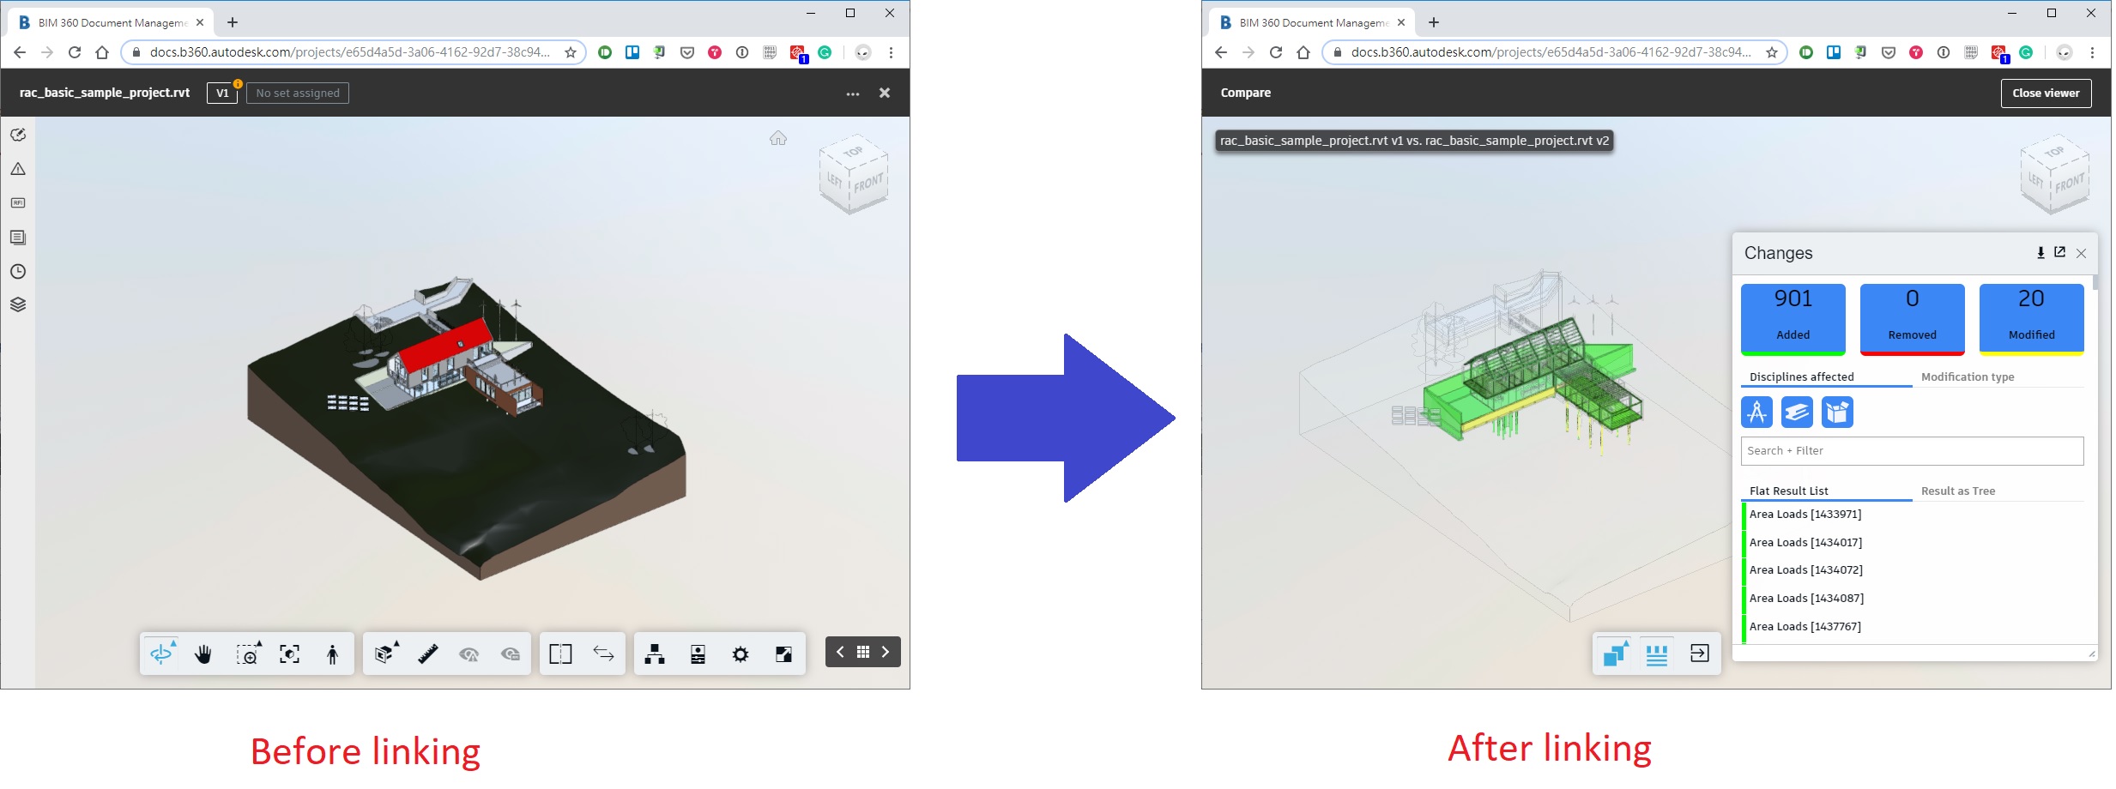Click the green indicator beside Area Loads [1433971]
The image size is (2116, 789).
(1745, 514)
